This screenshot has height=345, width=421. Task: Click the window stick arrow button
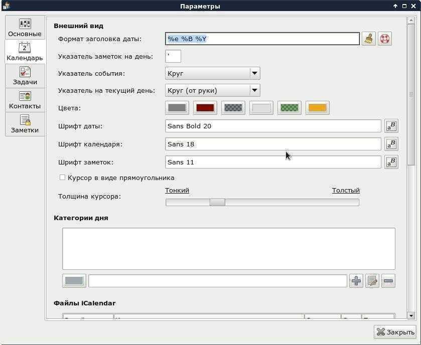[395, 6]
